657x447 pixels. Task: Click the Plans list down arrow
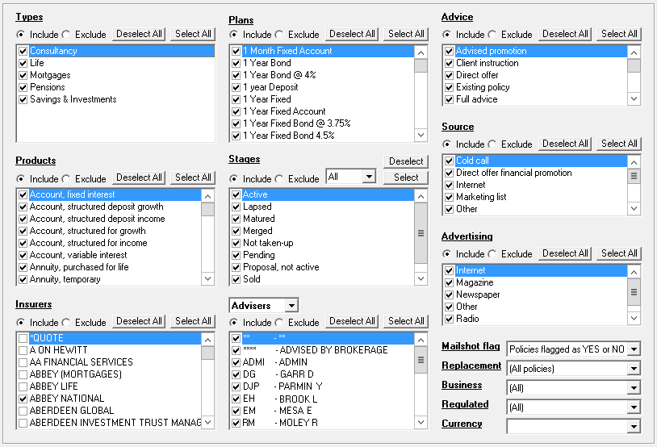(x=421, y=135)
